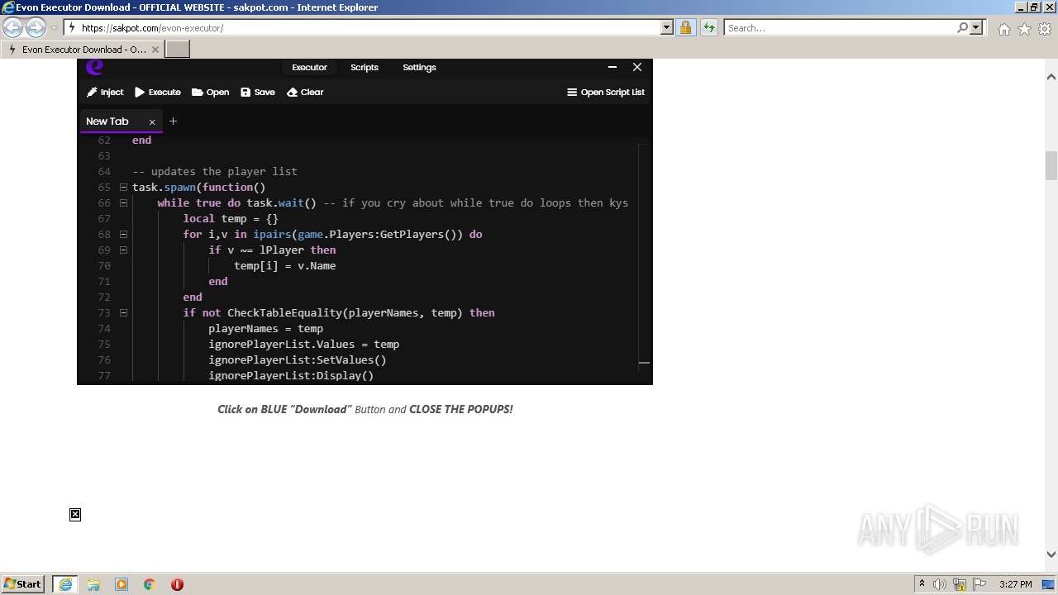
Task: Click the broken image placeholder icon
Action: point(75,515)
